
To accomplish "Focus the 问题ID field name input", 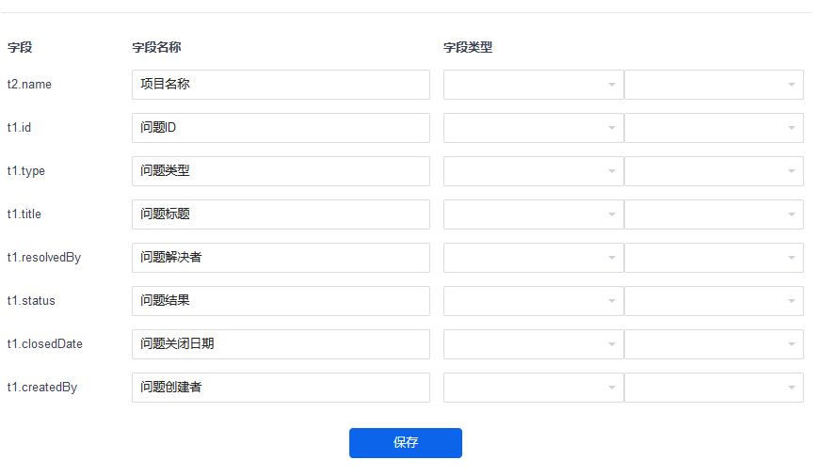I will click(x=281, y=128).
